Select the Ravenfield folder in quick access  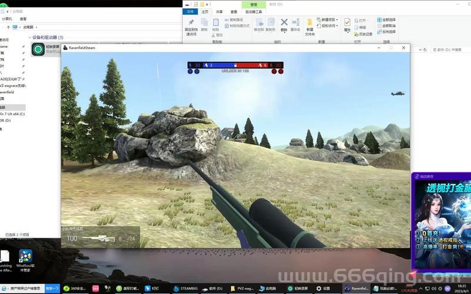click(x=7, y=92)
